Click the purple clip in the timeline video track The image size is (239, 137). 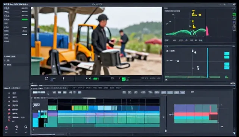[53, 114]
